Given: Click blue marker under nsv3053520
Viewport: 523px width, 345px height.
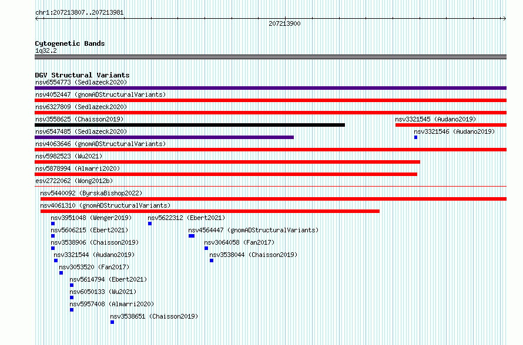Looking at the screenshot, I should coord(61,273).
